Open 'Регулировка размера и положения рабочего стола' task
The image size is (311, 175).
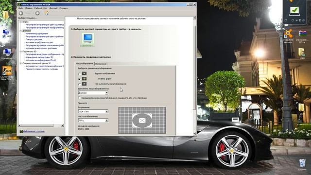click(45, 45)
